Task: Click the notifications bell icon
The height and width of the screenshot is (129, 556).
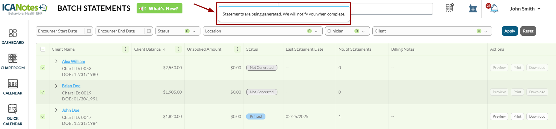Action: click(x=494, y=9)
